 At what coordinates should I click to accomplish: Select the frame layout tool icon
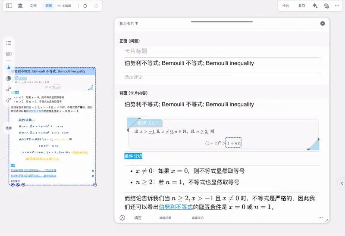click(9, 54)
